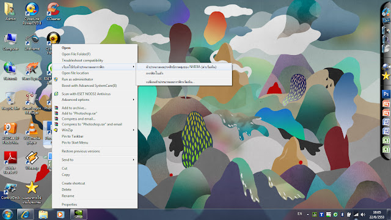Screen dimensions: 391x220
Task: Launch SmartLogon Manager shortcut
Action: tap(32, 103)
